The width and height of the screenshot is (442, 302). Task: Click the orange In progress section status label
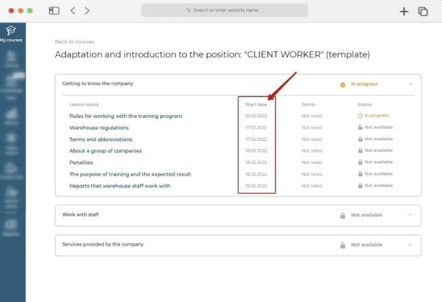[x=365, y=84]
